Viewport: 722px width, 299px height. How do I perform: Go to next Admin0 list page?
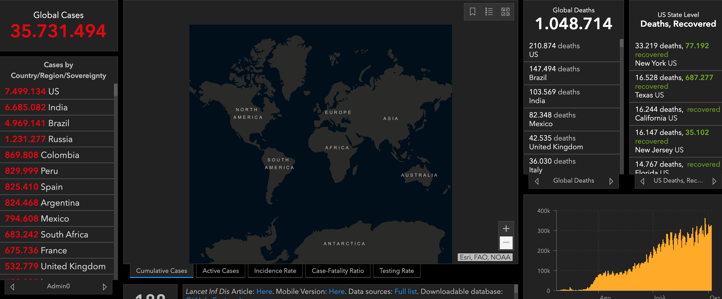pos(104,287)
